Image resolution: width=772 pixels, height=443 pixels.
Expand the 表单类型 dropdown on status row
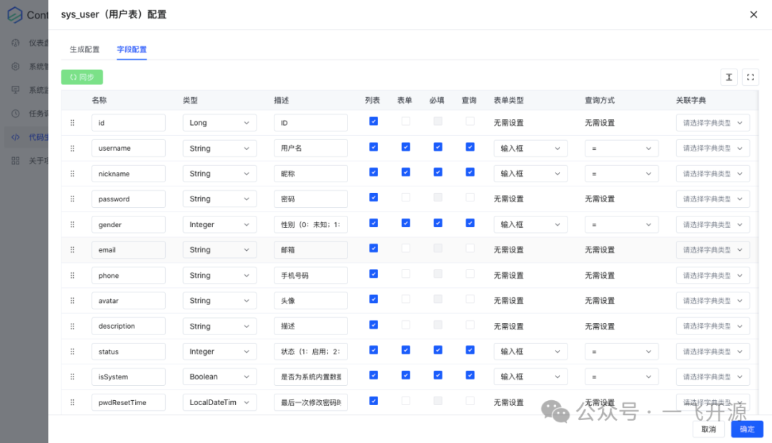(x=530, y=351)
